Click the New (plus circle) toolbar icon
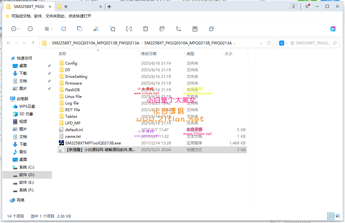 [14, 29]
